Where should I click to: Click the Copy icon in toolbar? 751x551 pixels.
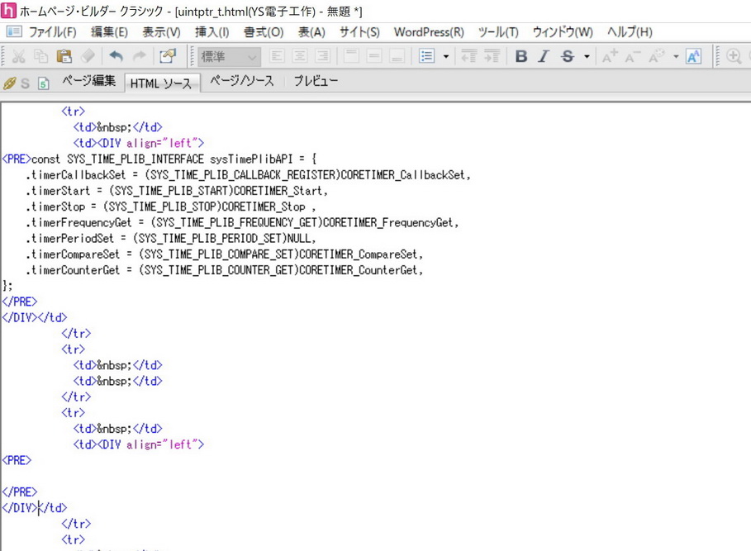41,56
